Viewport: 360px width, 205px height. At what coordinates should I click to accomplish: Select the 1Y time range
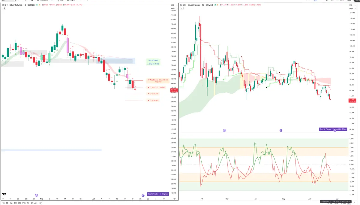[28, 203]
